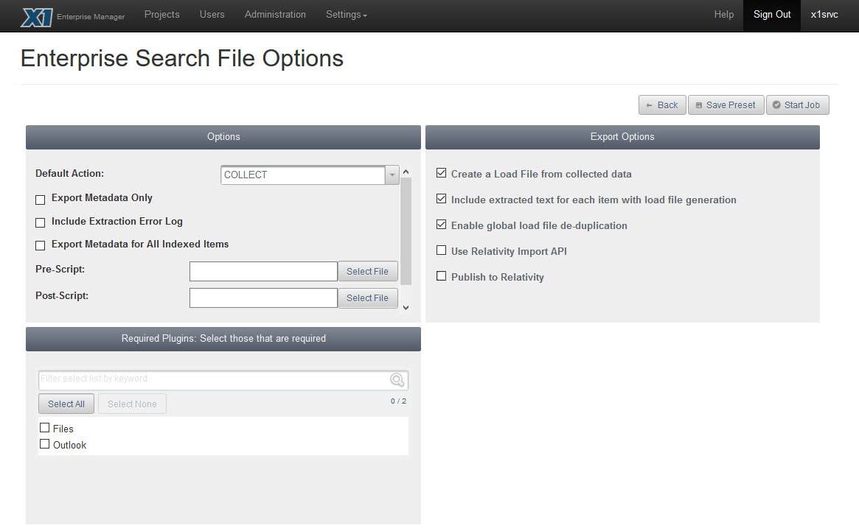Check the Outlook plugin checkbox
This screenshot has height=531, width=859.
(x=45, y=444)
